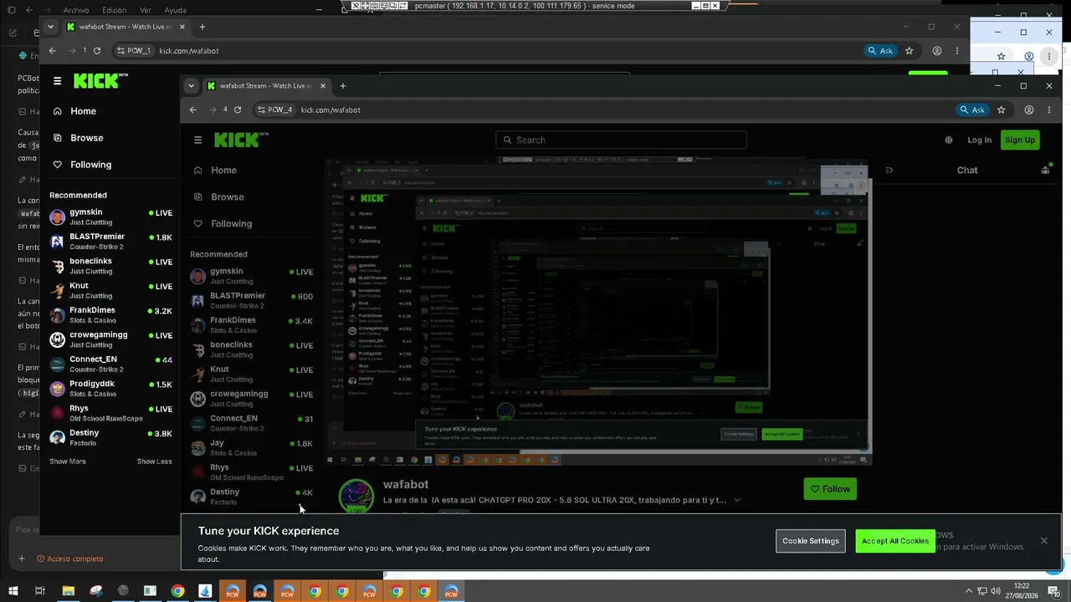
Task: Click the Ask button in the front Chrome toolbar
Action: pos(971,110)
